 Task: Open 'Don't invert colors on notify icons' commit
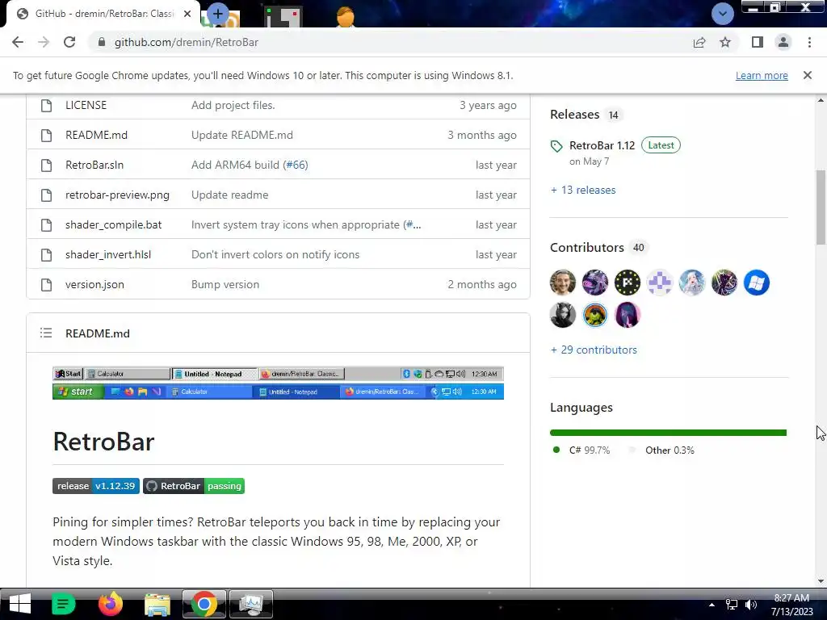[x=275, y=254]
